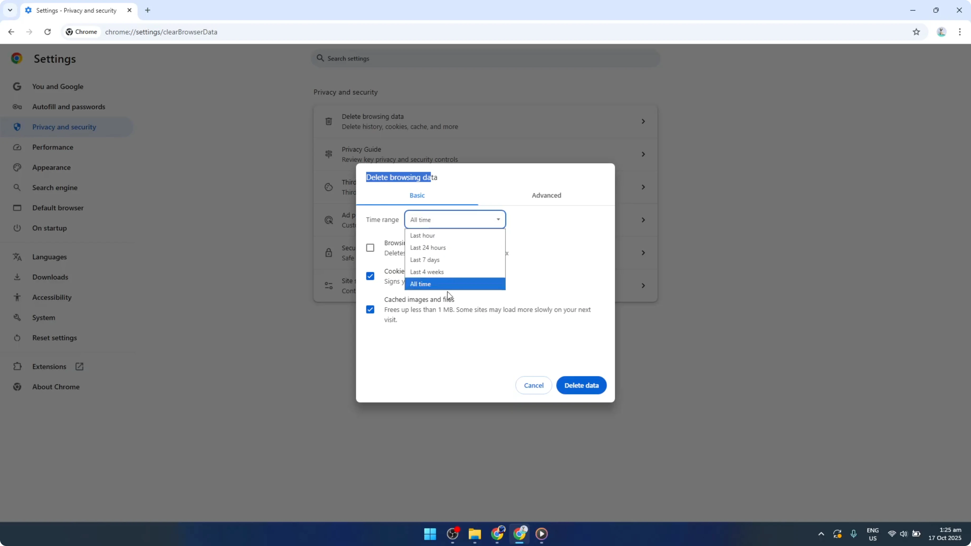Screen dimensions: 971x546
Task: Click the Extensions puzzle icon
Action: point(17,367)
